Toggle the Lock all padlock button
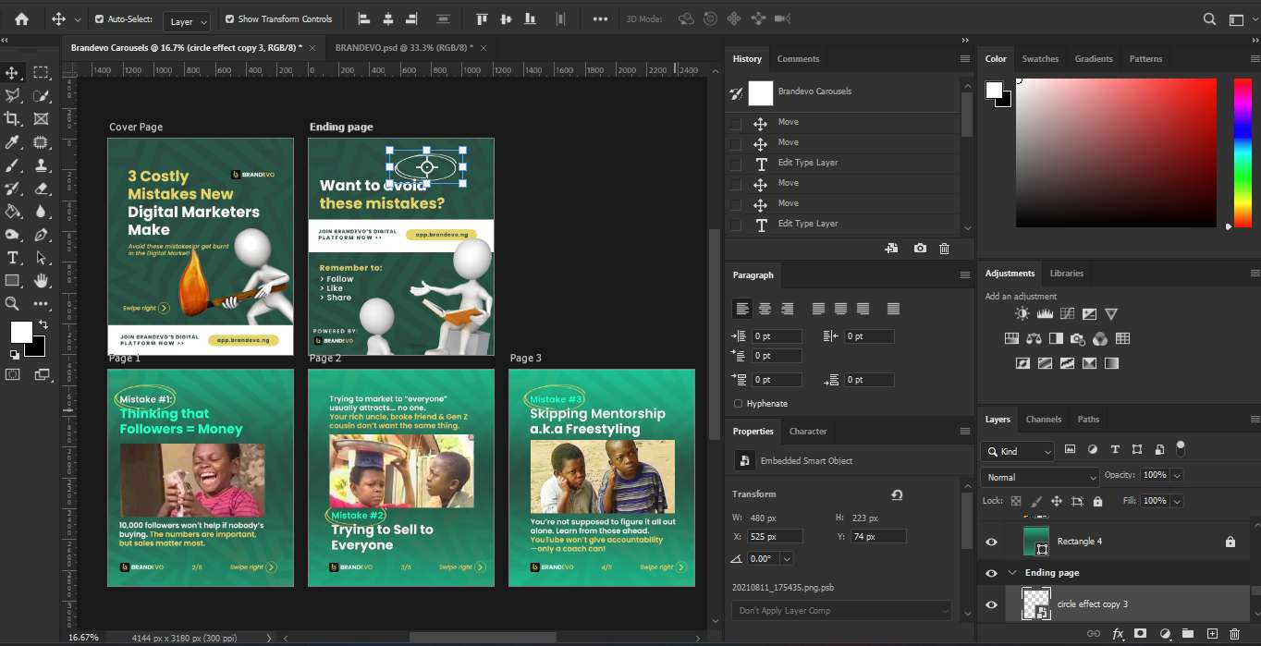 (x=1097, y=501)
